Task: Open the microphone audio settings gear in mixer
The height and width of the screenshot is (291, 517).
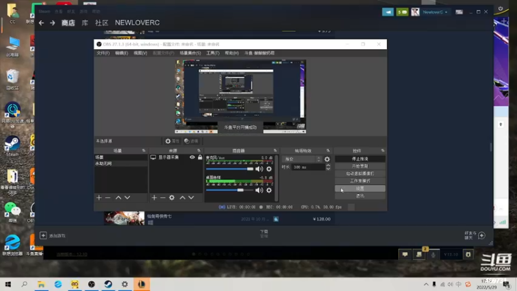Action: pyautogui.click(x=269, y=169)
